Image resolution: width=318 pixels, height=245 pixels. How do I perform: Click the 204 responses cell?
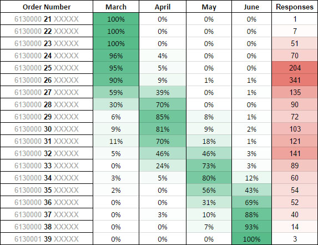point(295,68)
